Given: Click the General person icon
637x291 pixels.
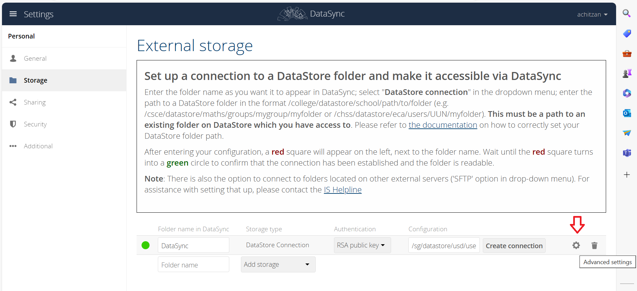Looking at the screenshot, I should pos(13,58).
